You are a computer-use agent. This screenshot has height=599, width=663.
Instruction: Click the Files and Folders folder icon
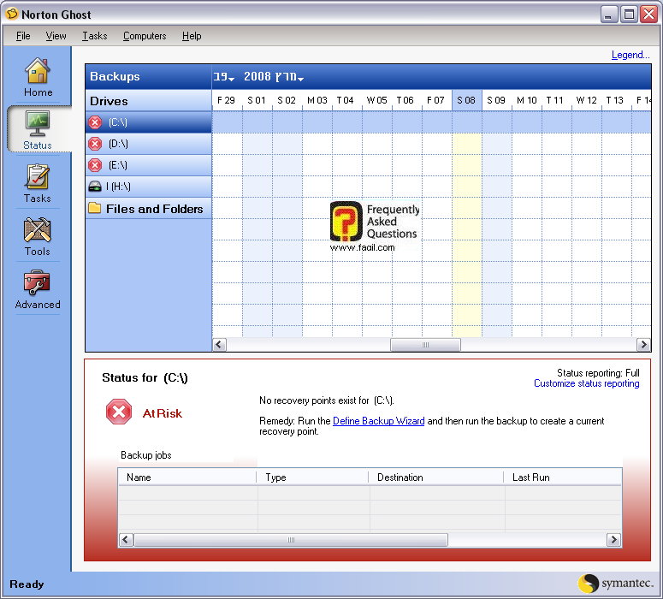pyautogui.click(x=94, y=209)
